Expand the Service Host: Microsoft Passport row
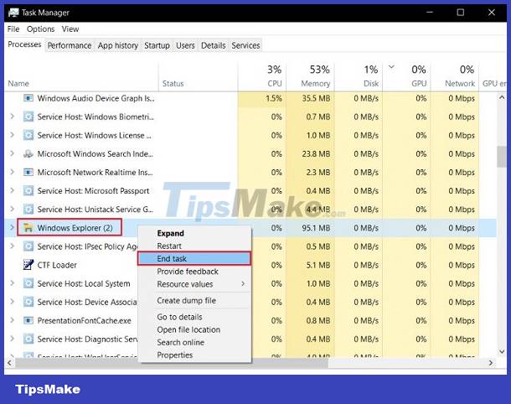 click(12, 190)
